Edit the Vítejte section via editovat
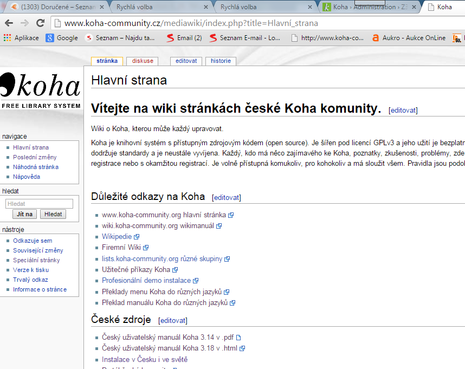This screenshot has width=465, height=369. click(x=403, y=110)
